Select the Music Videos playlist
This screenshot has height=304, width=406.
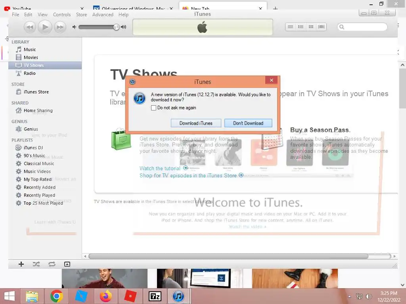(x=45, y=171)
